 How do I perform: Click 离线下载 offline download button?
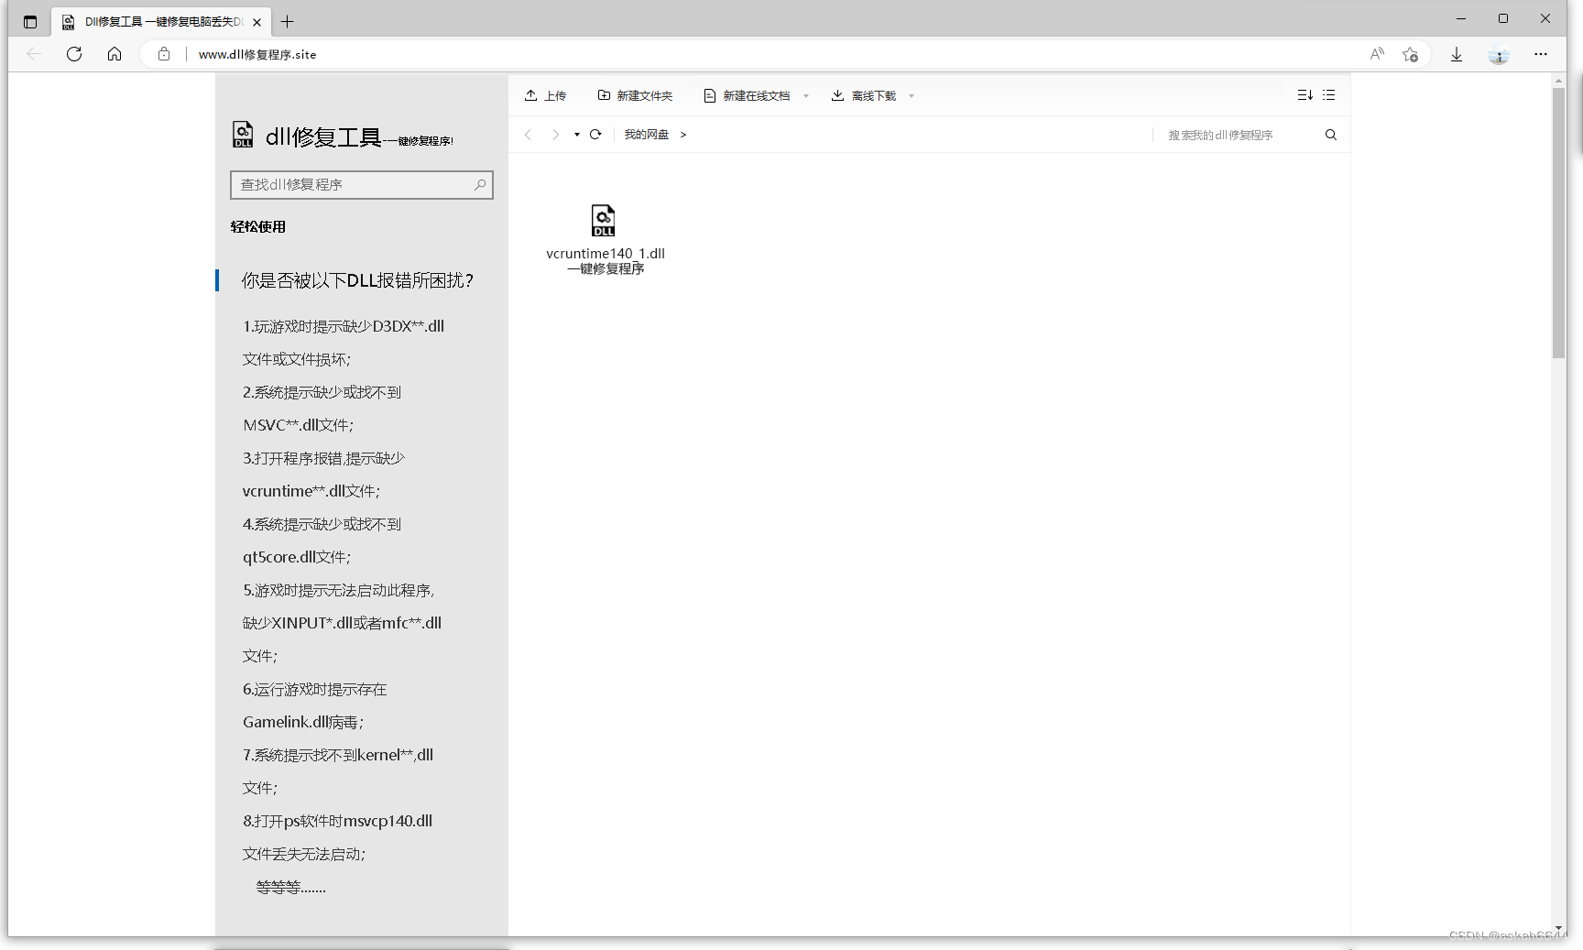[x=864, y=95]
